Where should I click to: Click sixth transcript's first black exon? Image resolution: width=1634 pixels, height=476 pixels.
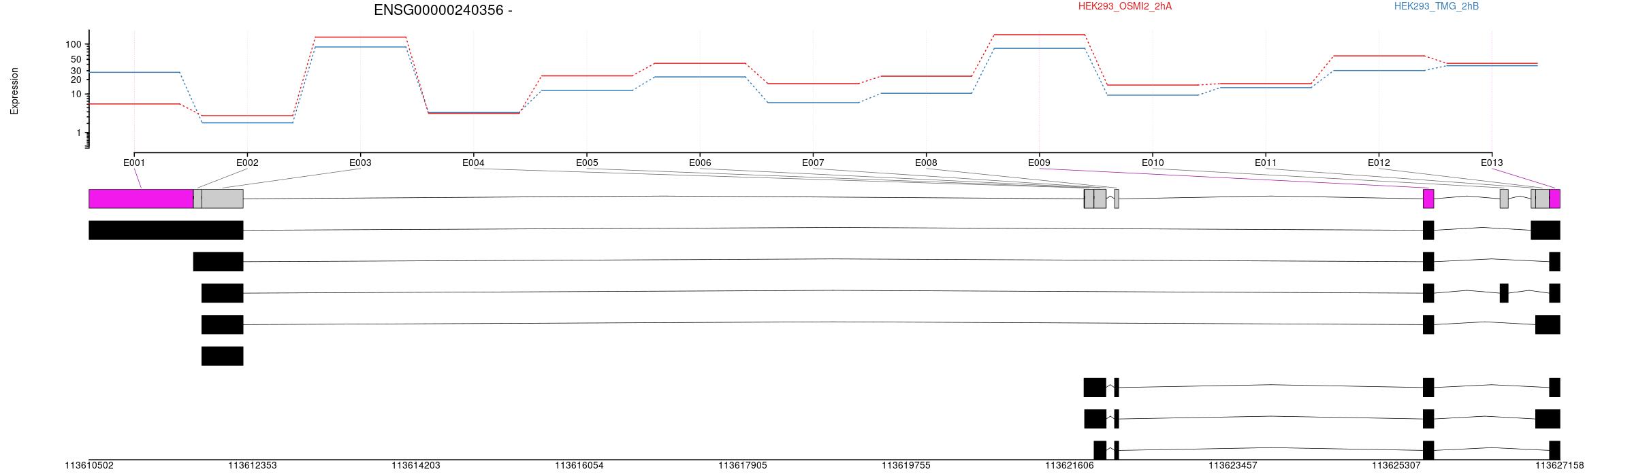1095,388
